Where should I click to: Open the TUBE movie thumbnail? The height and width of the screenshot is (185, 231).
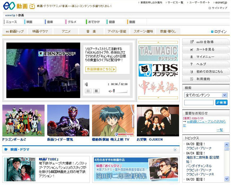coord(20,169)
